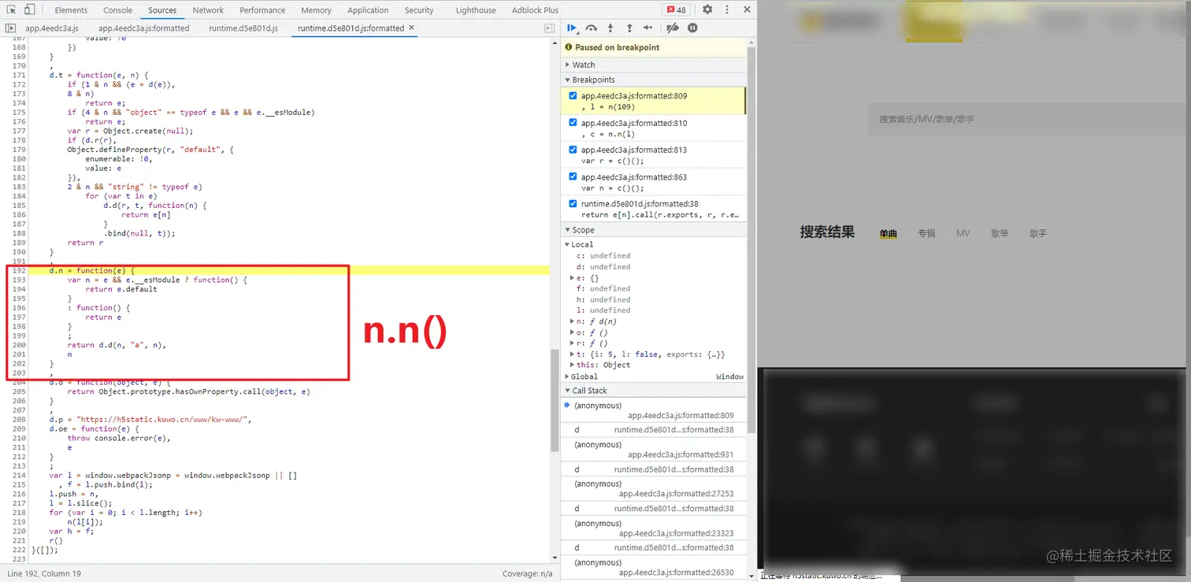Viewport: 1191px width, 582px height.
Task: Toggle the device toolbar icon
Action: click(29, 9)
